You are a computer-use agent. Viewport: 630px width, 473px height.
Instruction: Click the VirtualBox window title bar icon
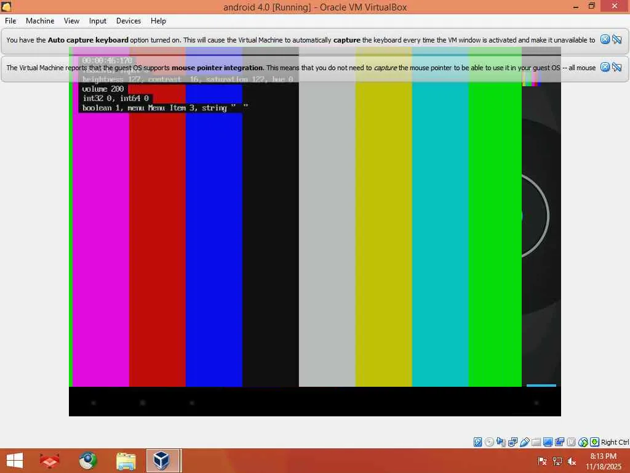click(x=6, y=6)
